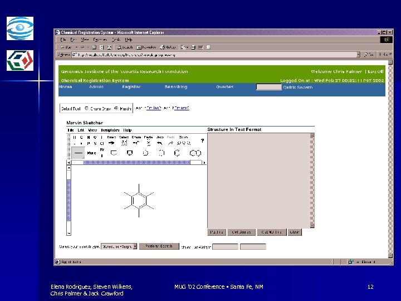
Task: Open the IE Favorites menu
Action: (x=100, y=40)
